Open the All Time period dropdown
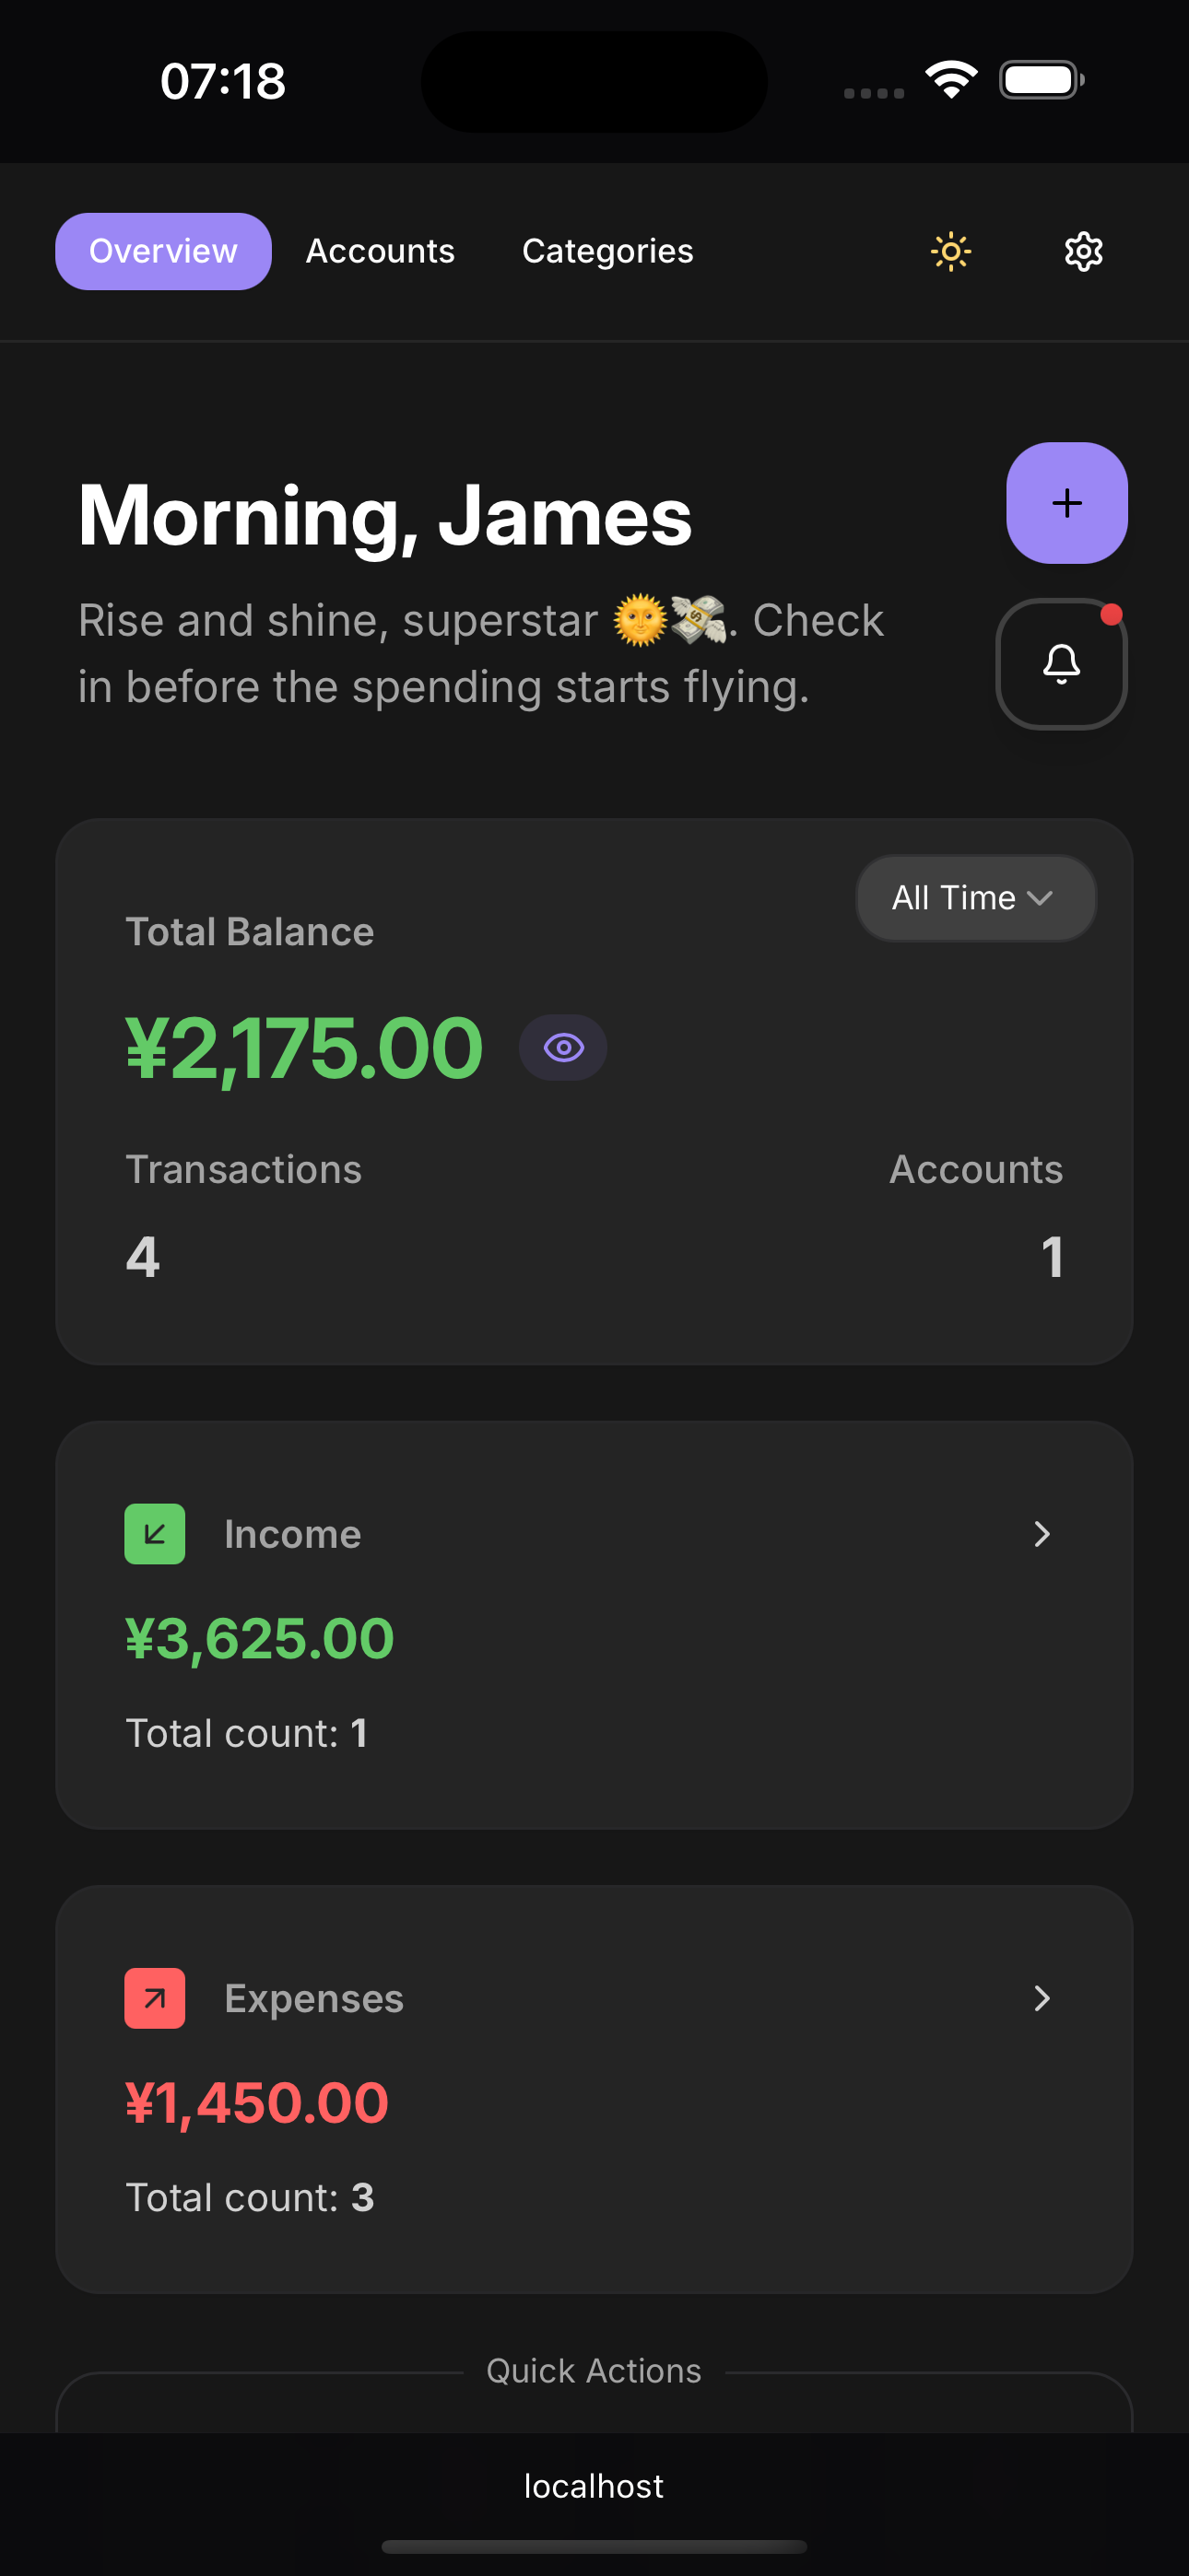Screen dimensions: 1189x2576 coord(975,898)
